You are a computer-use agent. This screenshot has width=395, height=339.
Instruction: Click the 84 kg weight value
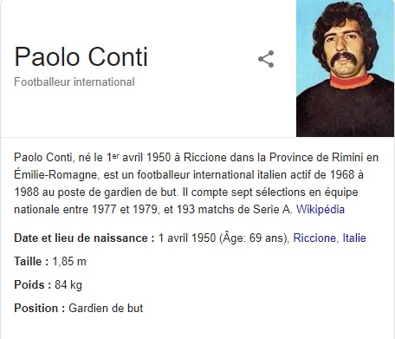point(68,285)
